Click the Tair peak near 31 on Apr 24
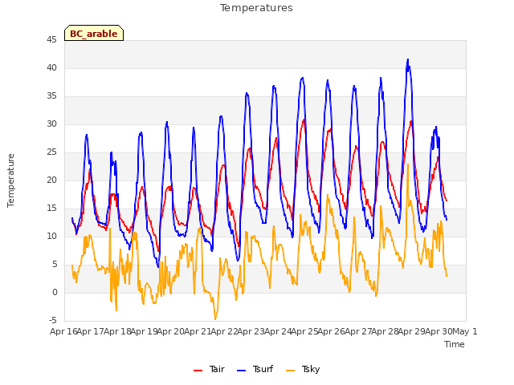 tap(304, 120)
